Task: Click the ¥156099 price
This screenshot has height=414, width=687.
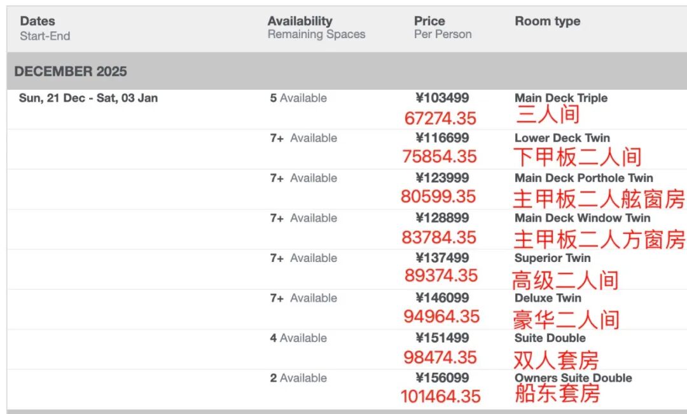Action: (x=442, y=378)
